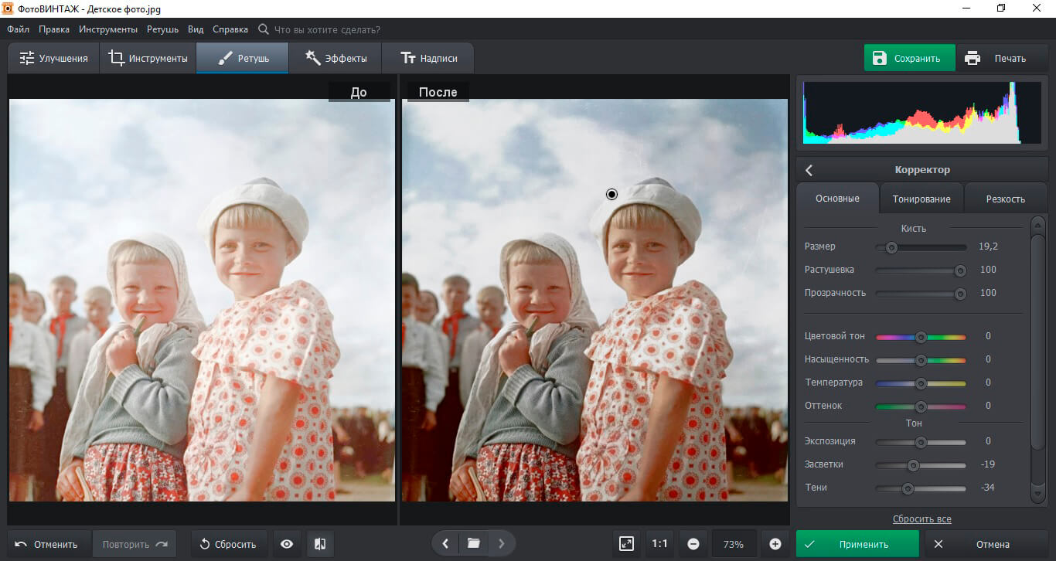Adjust the Цветовой тон slider
This screenshot has height=561, width=1056.
click(x=921, y=337)
